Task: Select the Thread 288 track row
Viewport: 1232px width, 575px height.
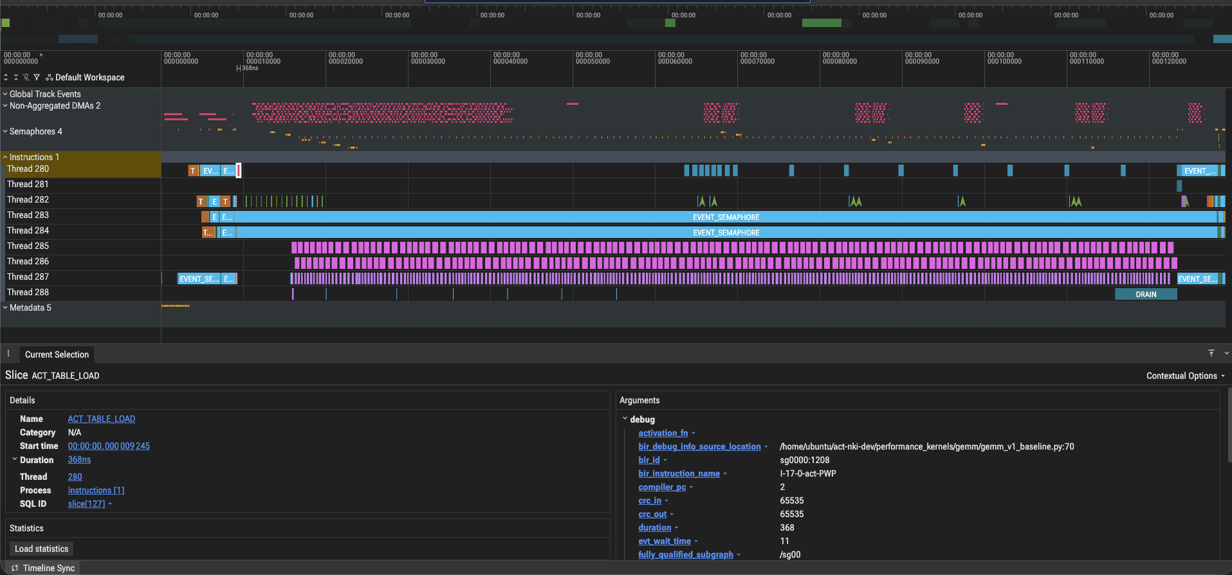Action: pyautogui.click(x=80, y=293)
